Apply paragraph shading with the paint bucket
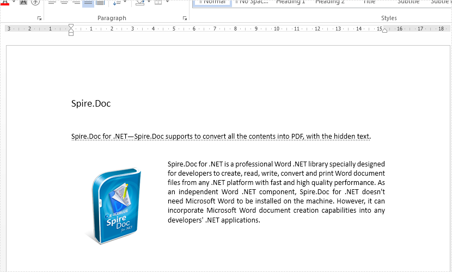 click(x=140, y=3)
